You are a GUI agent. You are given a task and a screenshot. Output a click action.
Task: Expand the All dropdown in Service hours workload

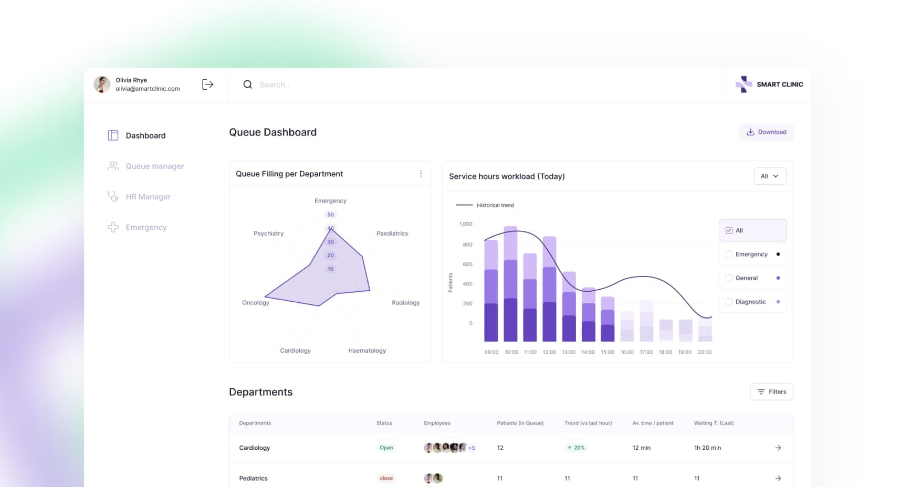(770, 176)
